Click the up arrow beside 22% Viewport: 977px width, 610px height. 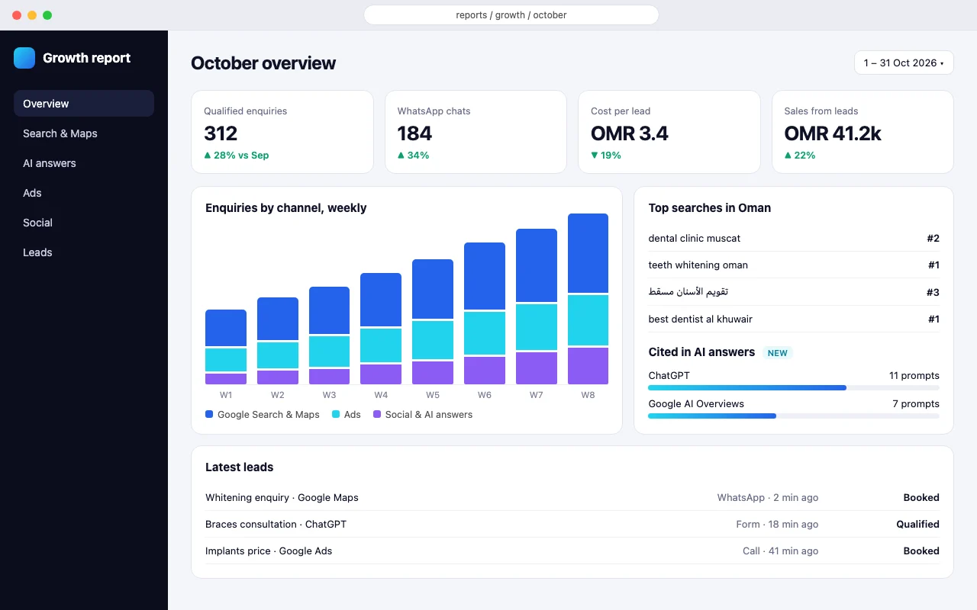click(788, 155)
